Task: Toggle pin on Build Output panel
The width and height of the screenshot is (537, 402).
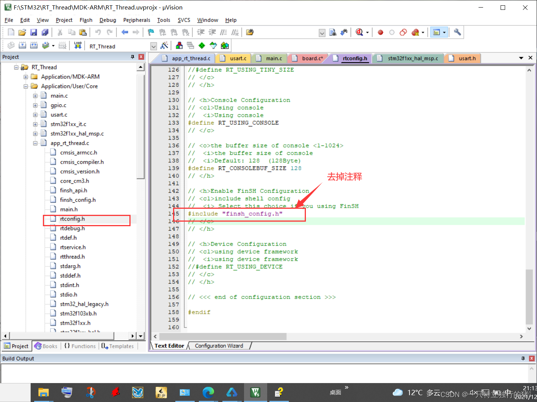Action: point(523,358)
